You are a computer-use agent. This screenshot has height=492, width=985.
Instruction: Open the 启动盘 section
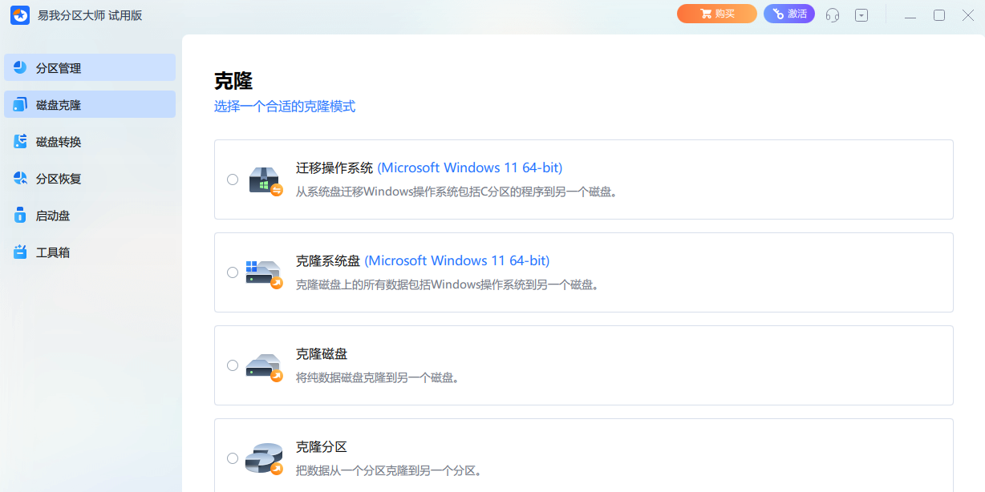click(x=90, y=216)
